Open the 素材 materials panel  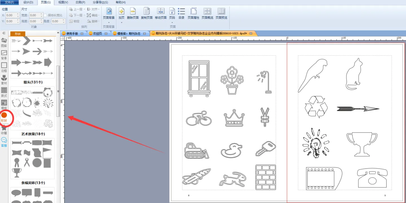coord(4,79)
